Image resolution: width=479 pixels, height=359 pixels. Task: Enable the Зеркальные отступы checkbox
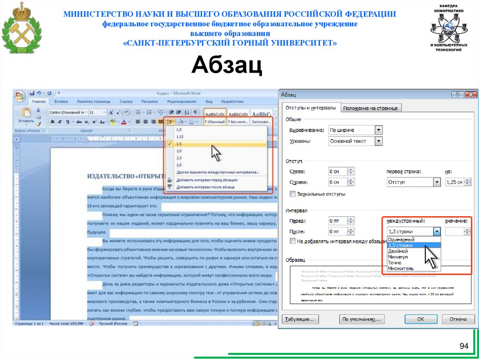click(293, 194)
